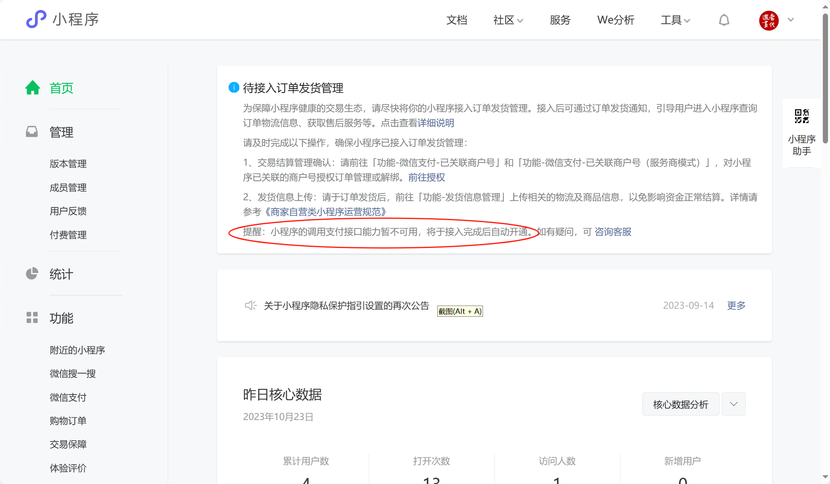Open the notification bell
The width and height of the screenshot is (830, 484).
pyautogui.click(x=724, y=20)
